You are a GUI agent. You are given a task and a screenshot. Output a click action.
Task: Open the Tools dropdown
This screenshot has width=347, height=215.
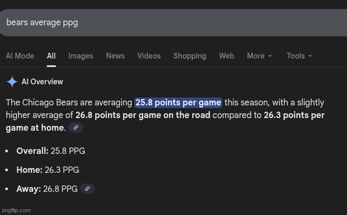tap(299, 56)
